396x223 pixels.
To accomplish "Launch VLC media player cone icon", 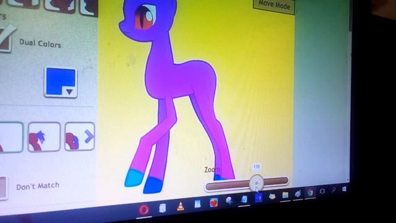I will (180, 206).
